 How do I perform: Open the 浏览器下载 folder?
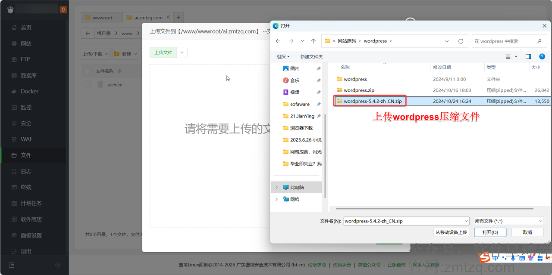(301, 128)
